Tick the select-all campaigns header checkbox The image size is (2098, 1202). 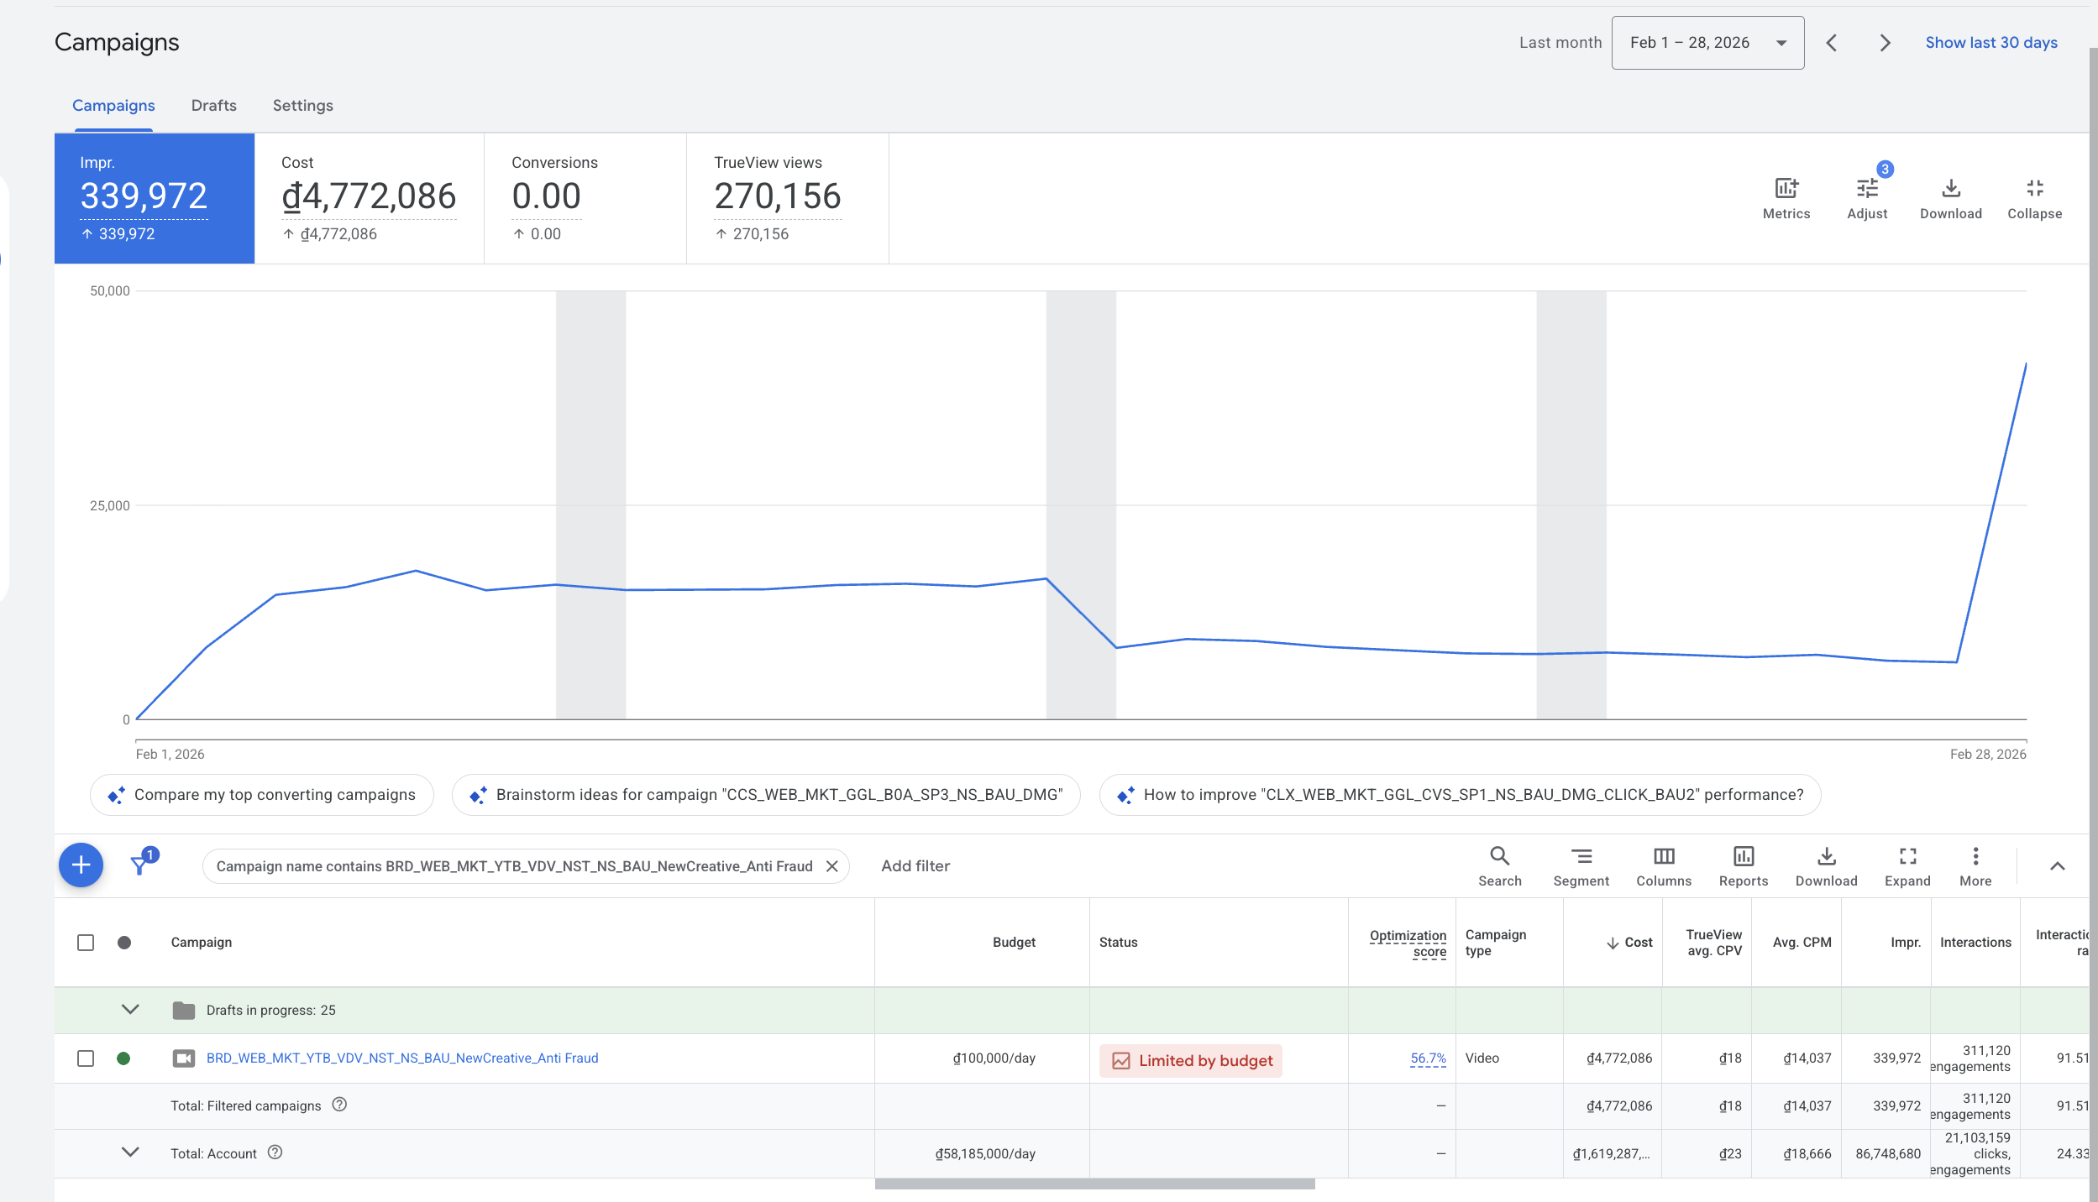coord(86,943)
